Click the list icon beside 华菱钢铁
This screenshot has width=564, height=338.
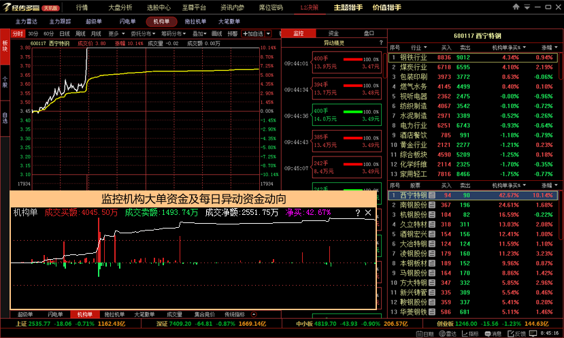[x=432, y=311]
